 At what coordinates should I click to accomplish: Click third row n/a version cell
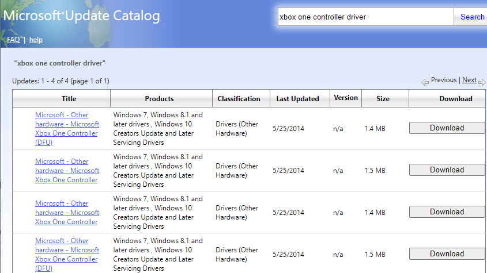point(338,213)
